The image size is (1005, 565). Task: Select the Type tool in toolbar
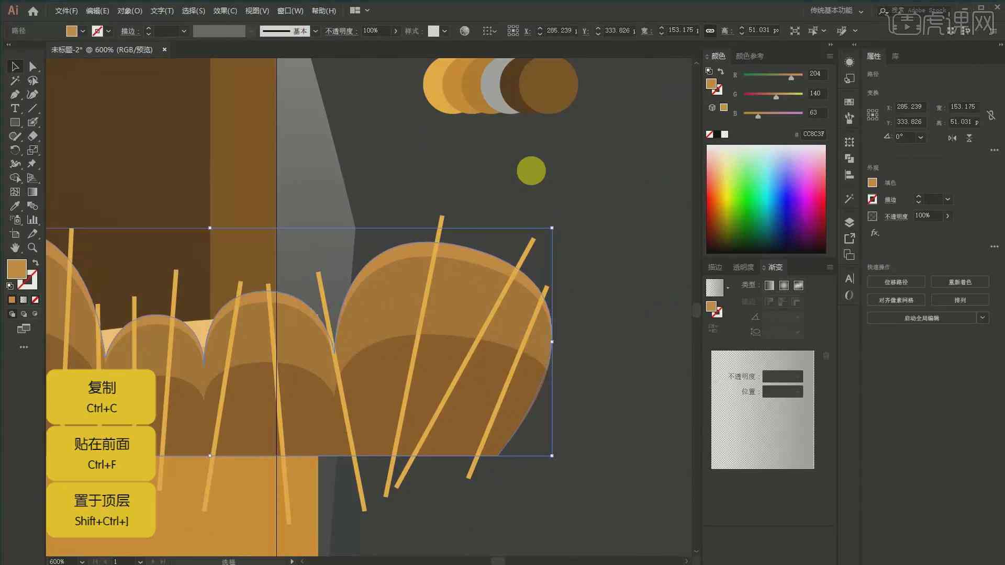[13, 108]
